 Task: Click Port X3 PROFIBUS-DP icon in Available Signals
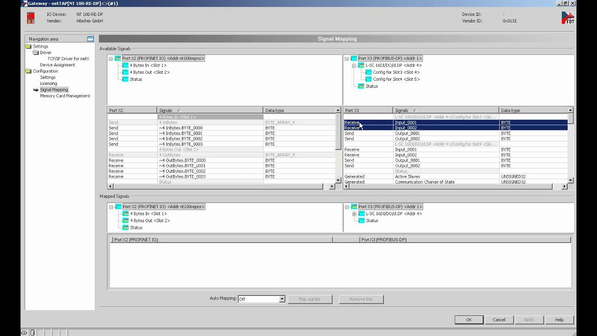coord(354,58)
